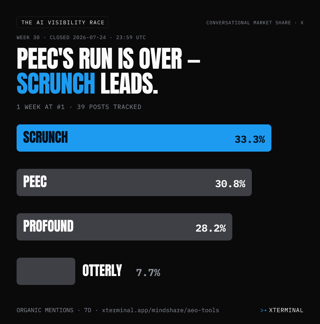This screenshot has height=324, width=320.
Task: Click the 7.7% Otterly percentage
Action: click(x=148, y=272)
